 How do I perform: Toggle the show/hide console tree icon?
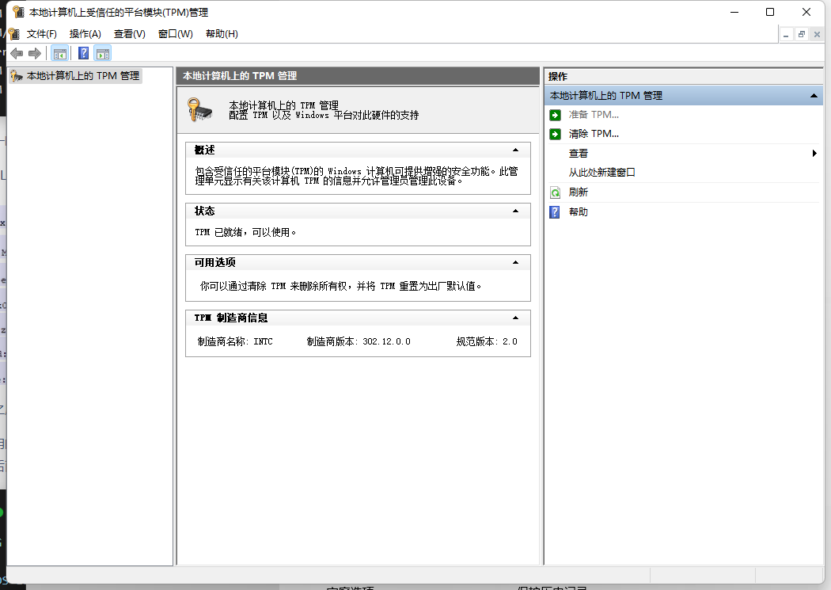pyautogui.click(x=60, y=53)
